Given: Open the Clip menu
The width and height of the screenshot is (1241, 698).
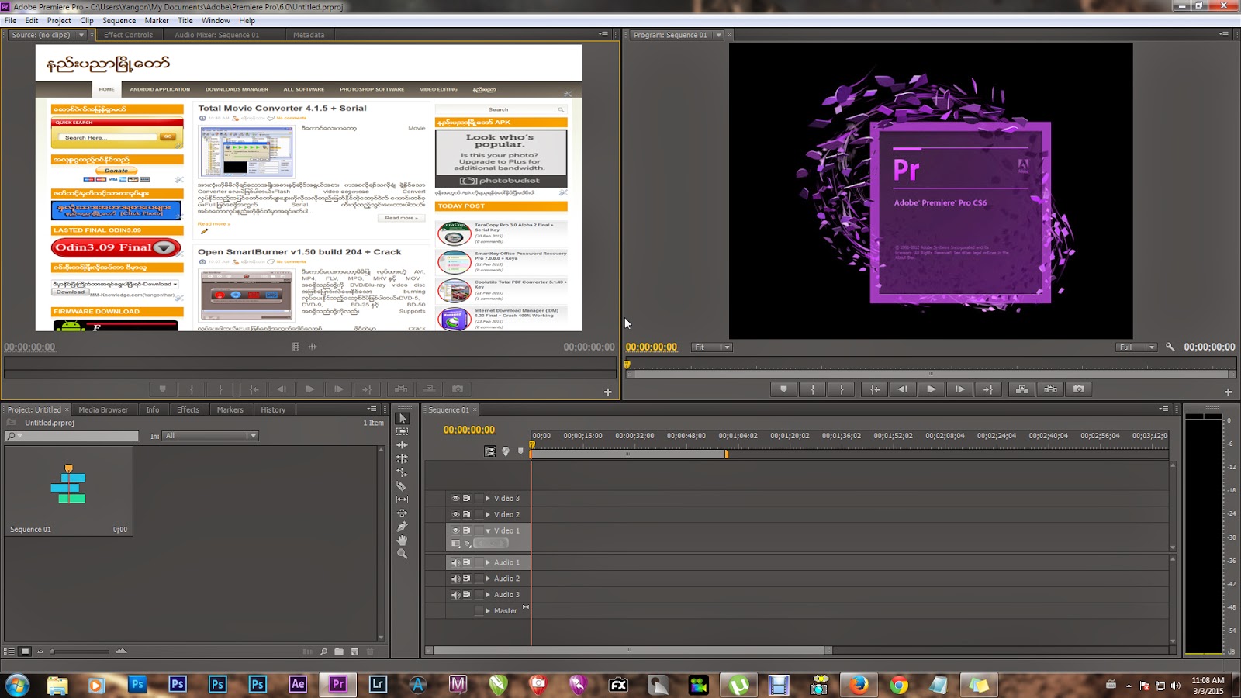Looking at the screenshot, I should coord(87,21).
